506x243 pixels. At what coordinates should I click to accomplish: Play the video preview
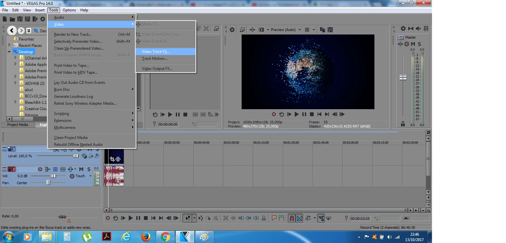tap(297, 114)
